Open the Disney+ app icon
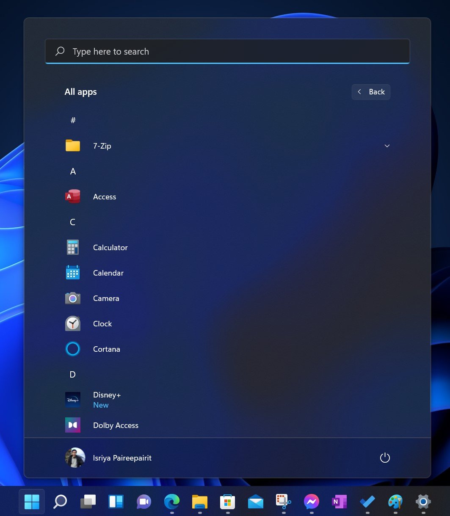Viewport: 450px width, 516px height. [73, 400]
